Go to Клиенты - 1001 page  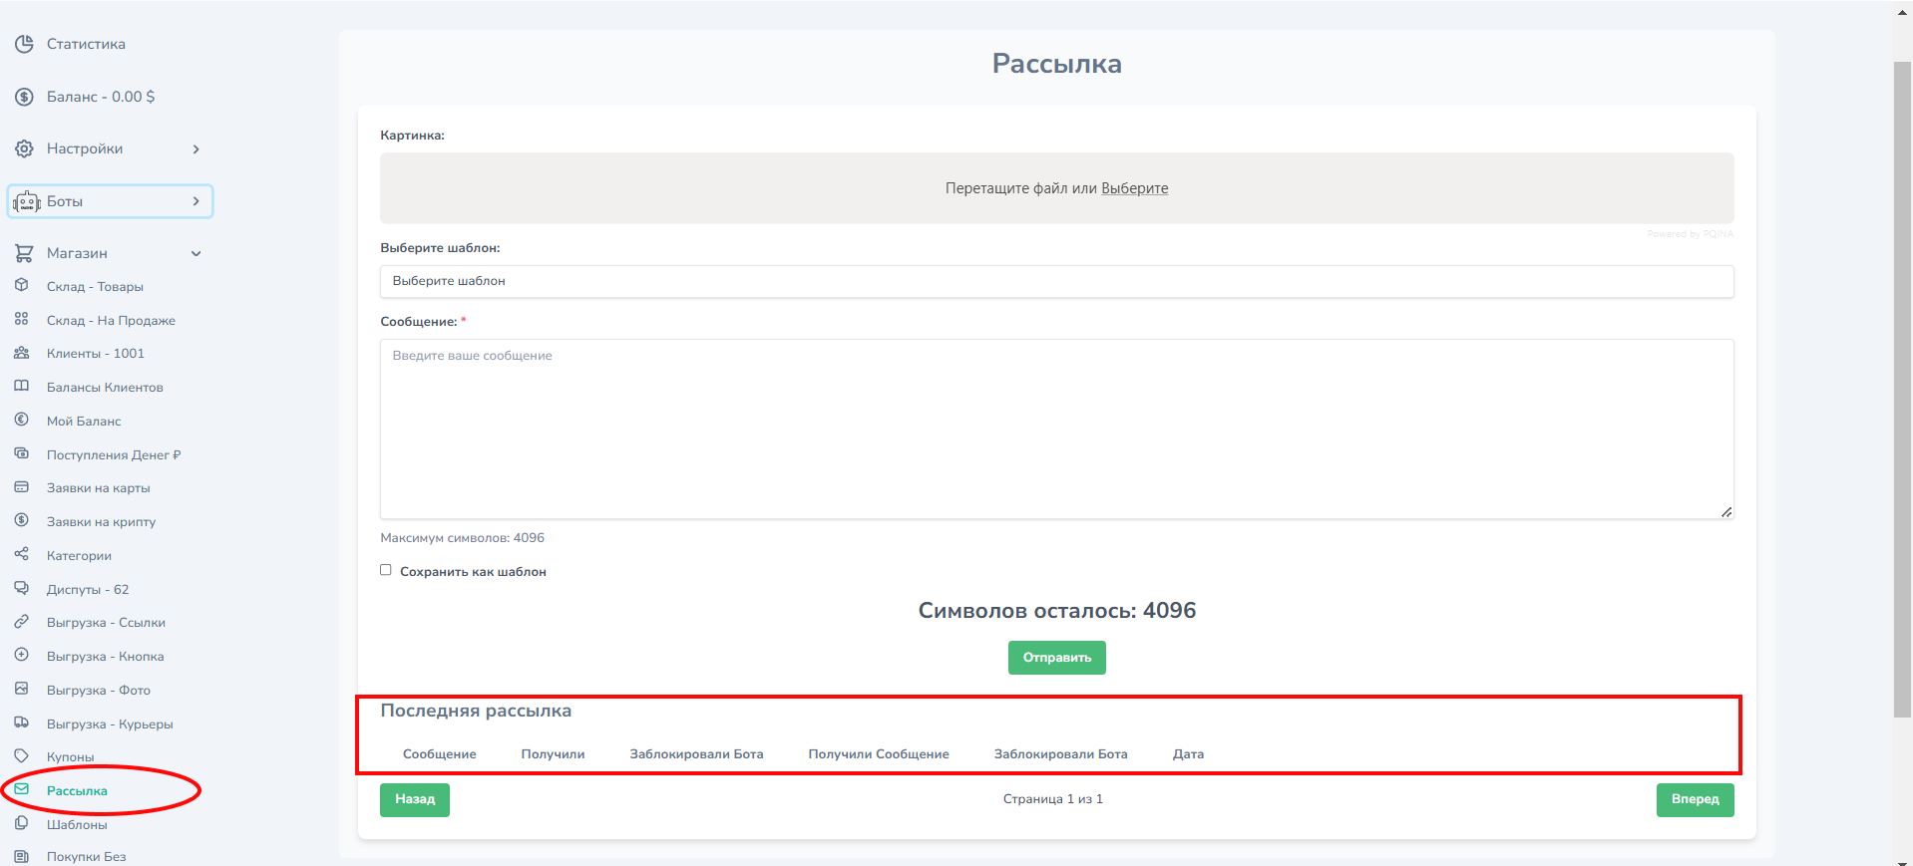(96, 354)
